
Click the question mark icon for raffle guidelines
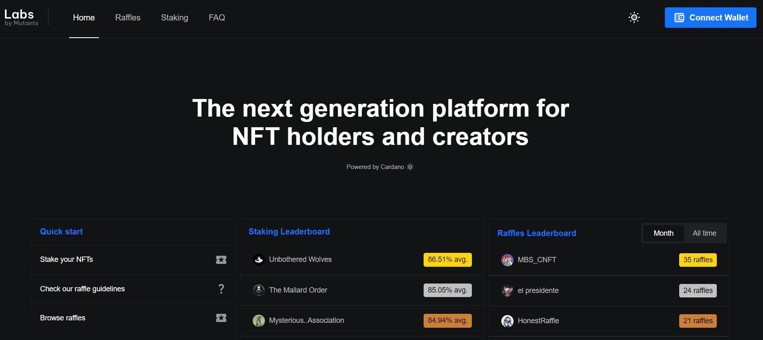(x=221, y=289)
